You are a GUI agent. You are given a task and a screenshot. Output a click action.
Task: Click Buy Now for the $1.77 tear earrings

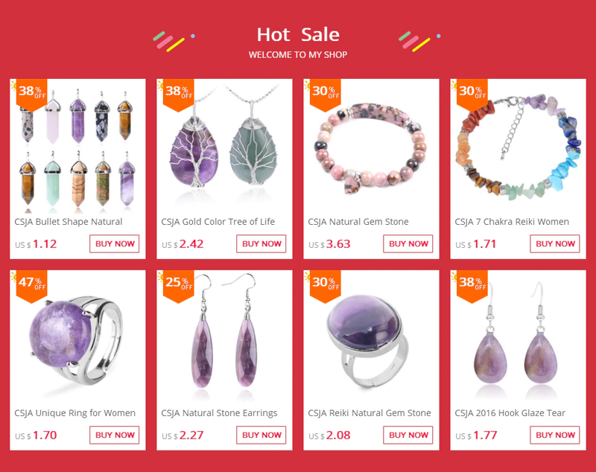tap(555, 436)
